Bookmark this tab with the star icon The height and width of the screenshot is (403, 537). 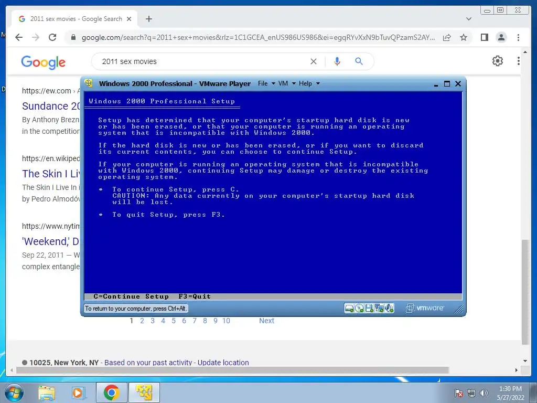click(x=464, y=37)
